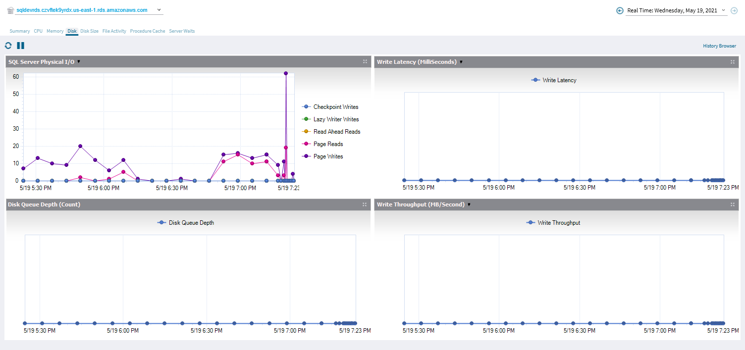Toggle Lazy Writer Writes legend series
Viewport: 745px width, 350px height.
(336, 119)
